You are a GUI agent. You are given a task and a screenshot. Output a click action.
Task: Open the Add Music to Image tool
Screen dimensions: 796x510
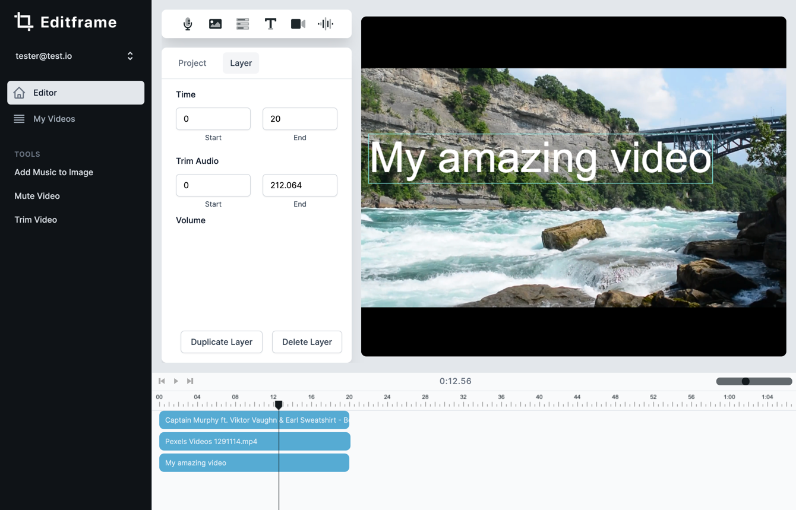[53, 172]
